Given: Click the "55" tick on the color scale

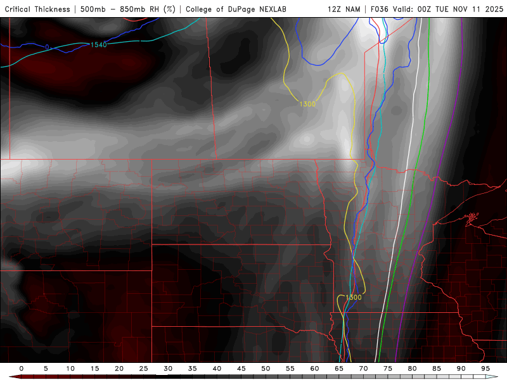Looking at the screenshot, I should [290, 369].
